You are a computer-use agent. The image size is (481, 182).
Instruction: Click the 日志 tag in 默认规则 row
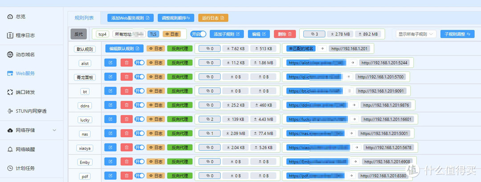(155, 48)
